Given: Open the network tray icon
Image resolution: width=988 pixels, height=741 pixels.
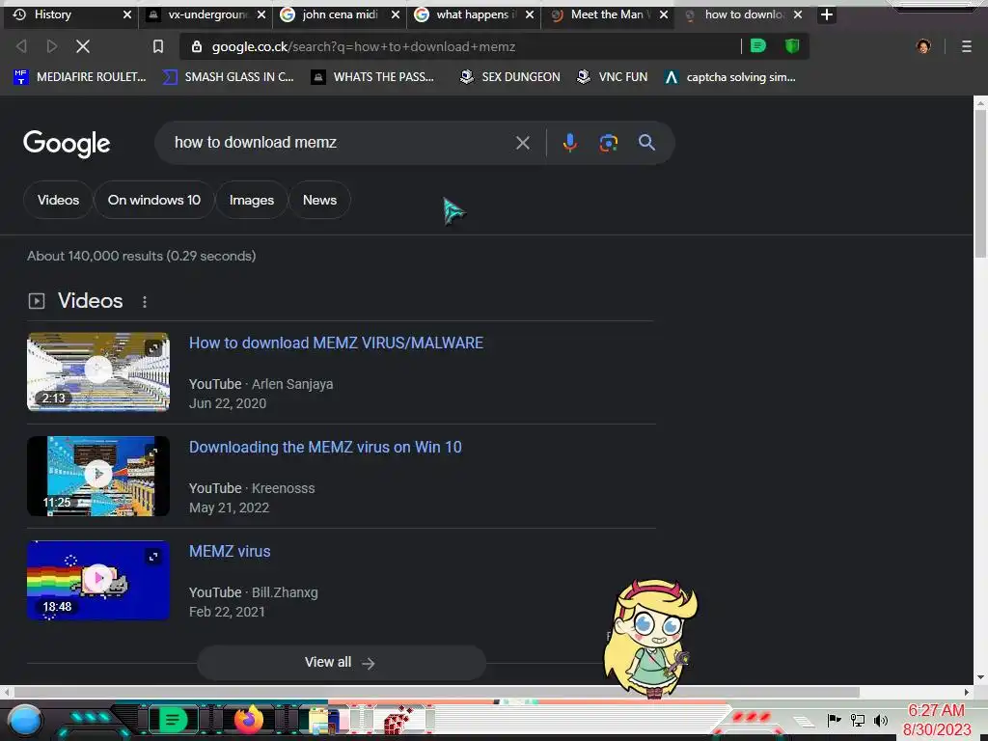Looking at the screenshot, I should tap(858, 720).
